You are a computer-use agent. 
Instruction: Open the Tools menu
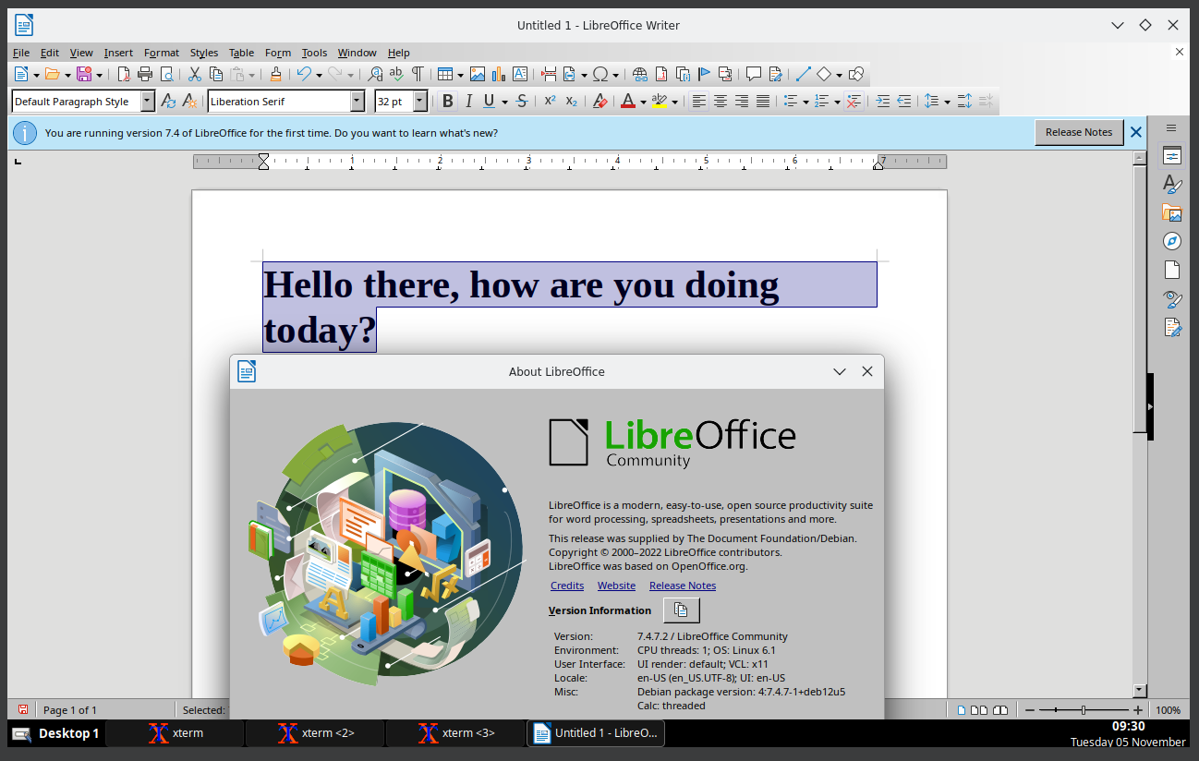point(314,53)
